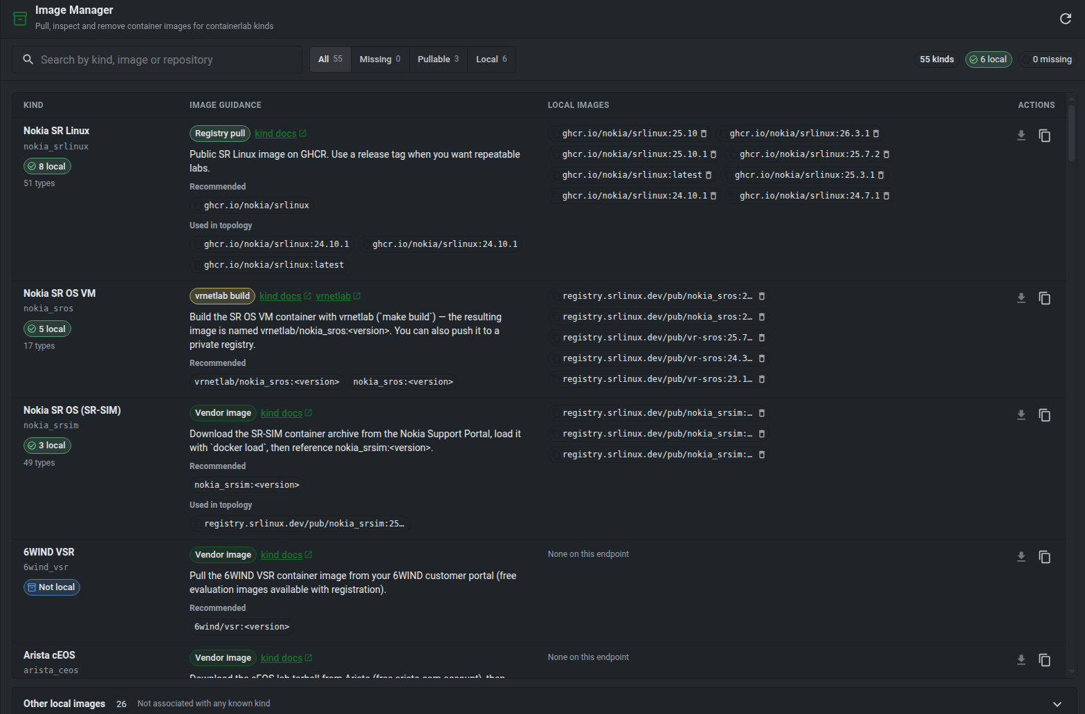Click the LOCAL IMAGES column header
The height and width of the screenshot is (714, 1085).
tap(578, 105)
